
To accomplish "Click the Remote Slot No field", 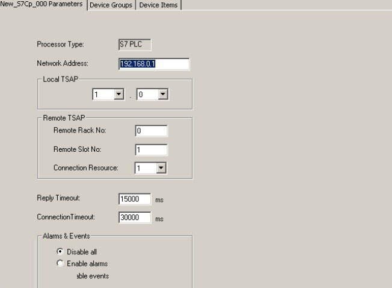I will [152, 150].
